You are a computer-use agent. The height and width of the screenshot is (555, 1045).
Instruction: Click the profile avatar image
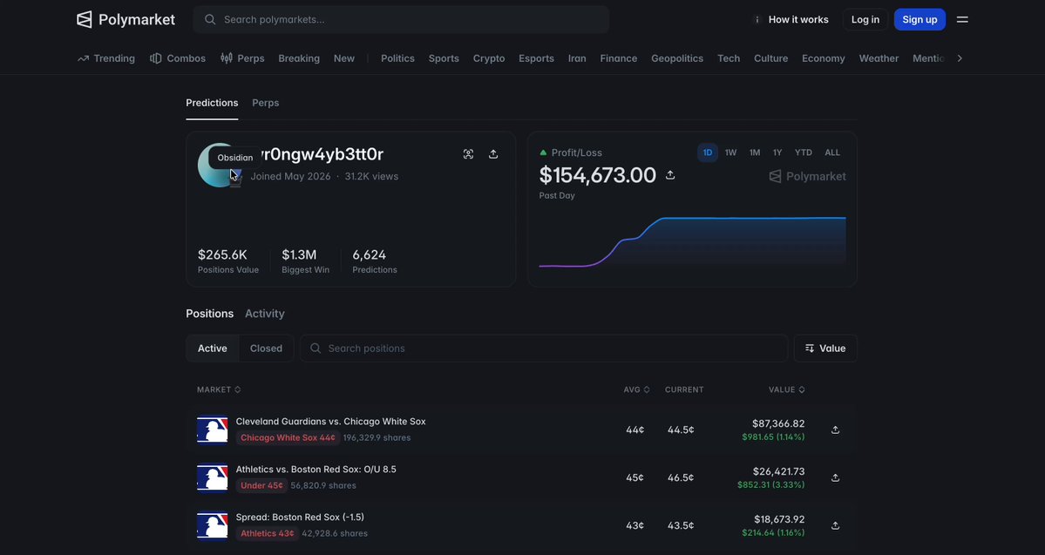coord(220,166)
